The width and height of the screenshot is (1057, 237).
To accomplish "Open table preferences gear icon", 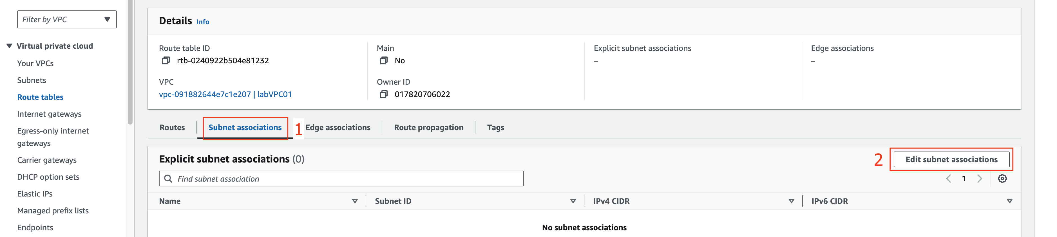I will (1002, 179).
